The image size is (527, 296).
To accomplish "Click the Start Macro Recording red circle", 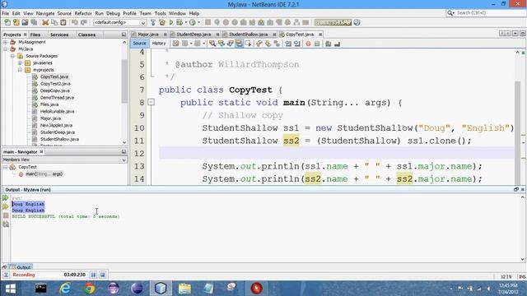I will (308, 44).
